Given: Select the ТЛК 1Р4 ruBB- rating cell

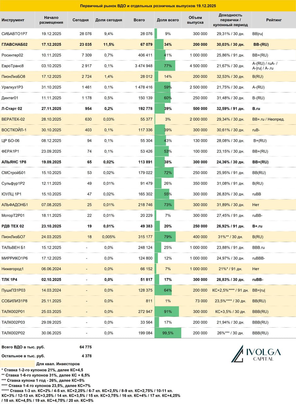Looking at the screenshot, I should coord(258,280).
